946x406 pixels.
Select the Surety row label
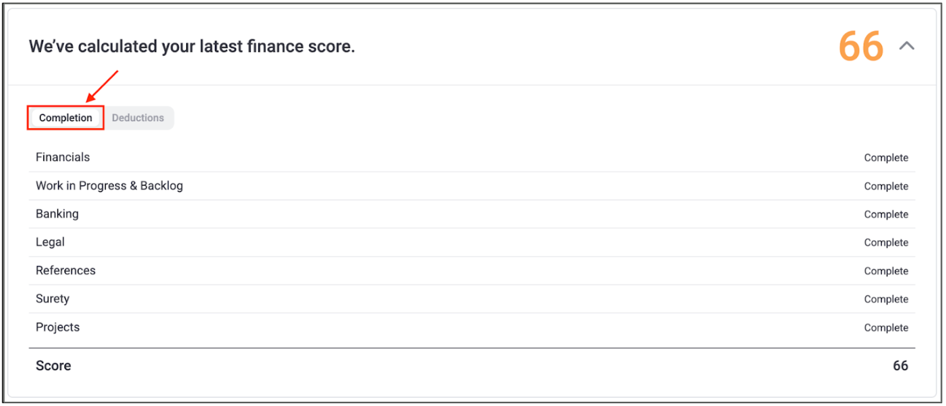pyautogui.click(x=53, y=299)
